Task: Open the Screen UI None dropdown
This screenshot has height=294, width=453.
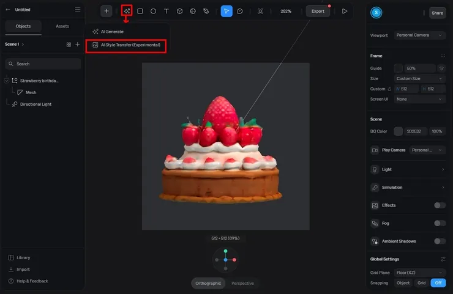Action: click(420, 99)
